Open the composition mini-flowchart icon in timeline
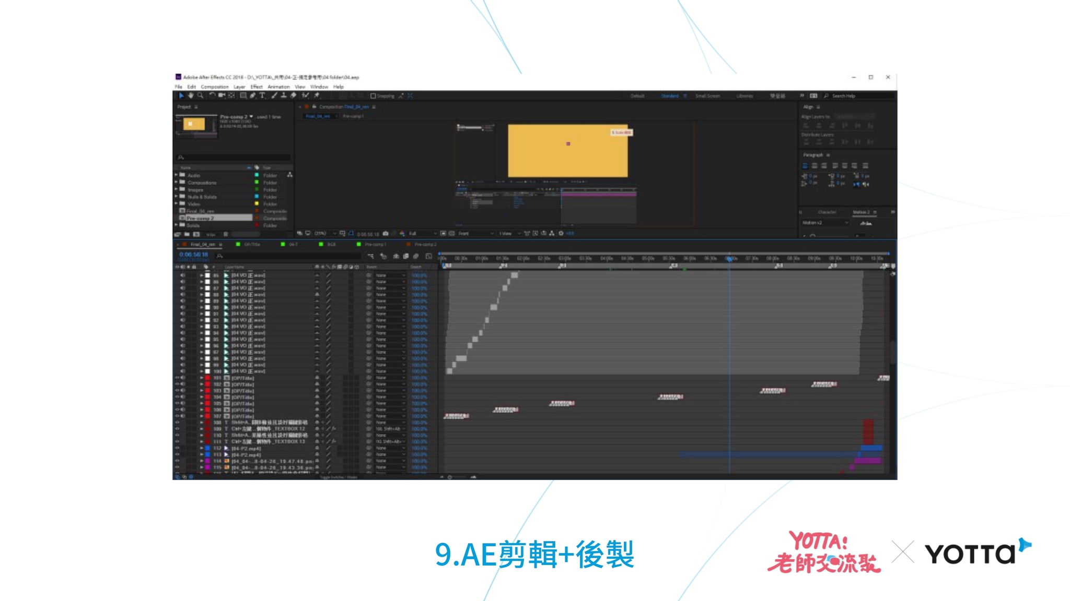Screen dimensions: 1070x601 pyautogui.click(x=370, y=256)
